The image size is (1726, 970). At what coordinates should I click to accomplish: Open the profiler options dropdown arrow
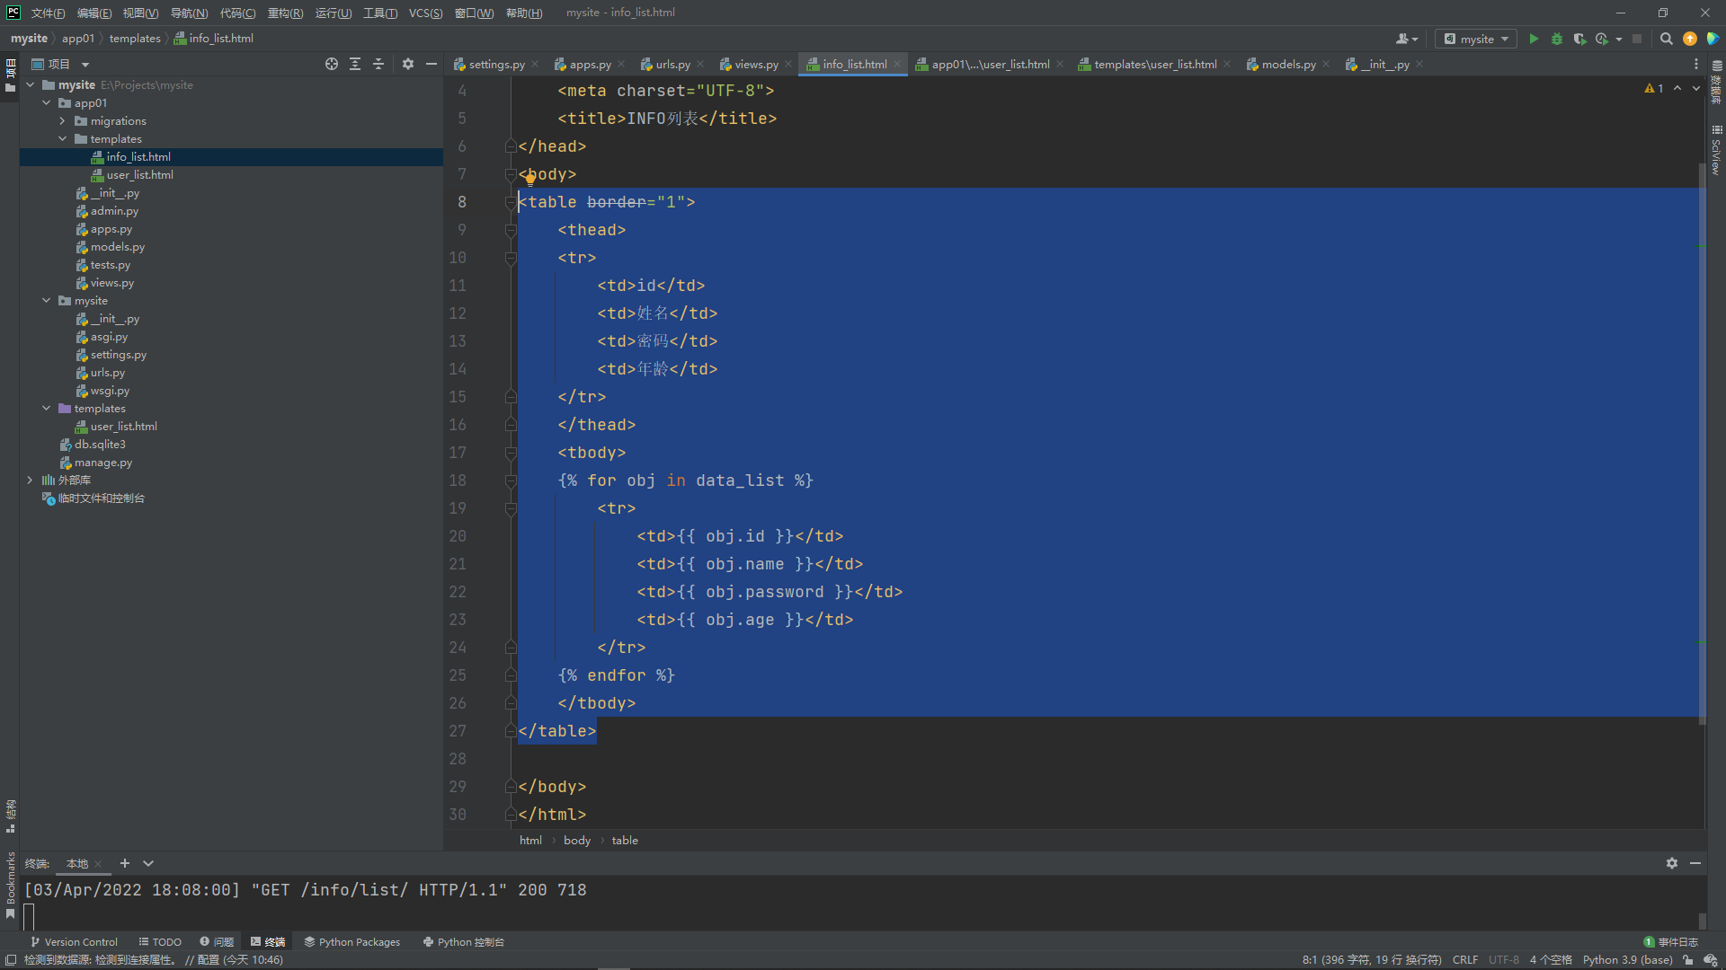click(x=1619, y=39)
